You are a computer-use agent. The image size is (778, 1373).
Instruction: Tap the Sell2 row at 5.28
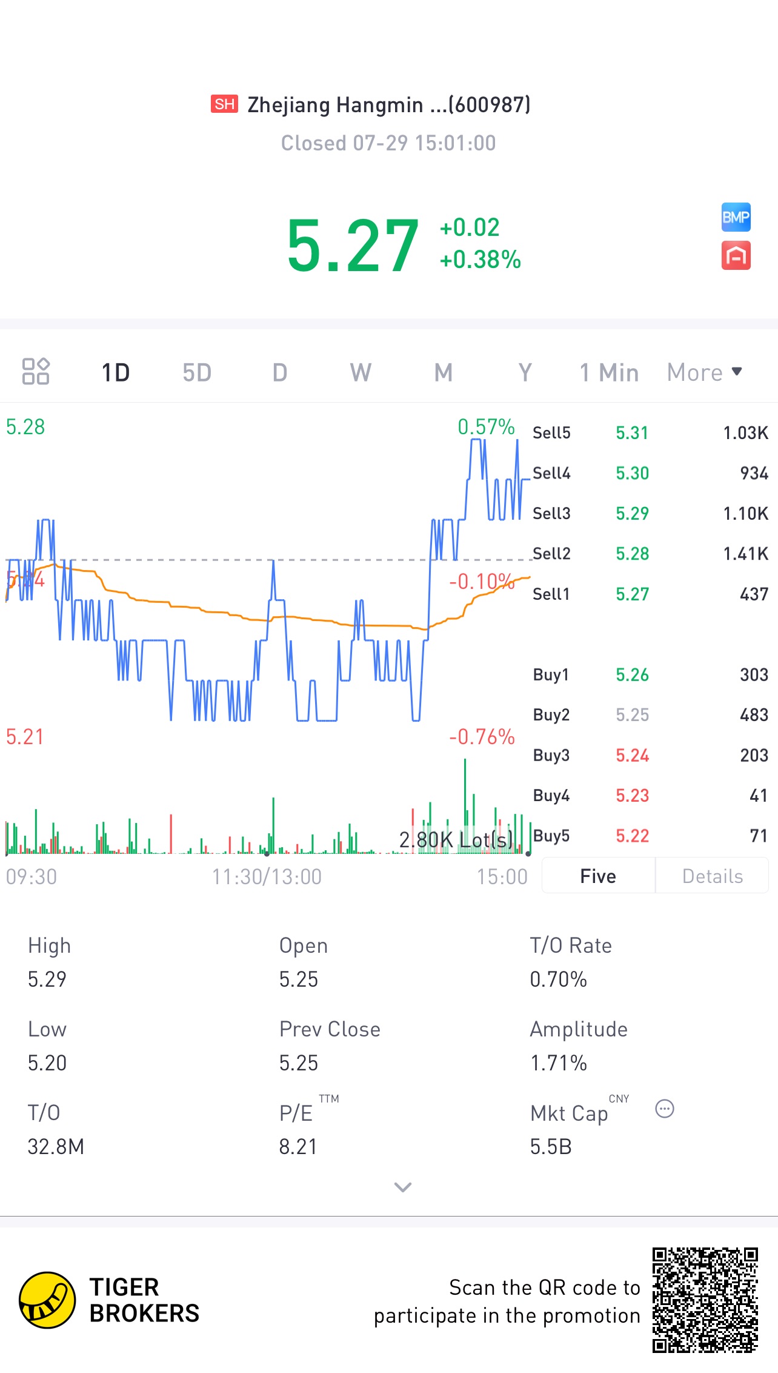[650, 554]
